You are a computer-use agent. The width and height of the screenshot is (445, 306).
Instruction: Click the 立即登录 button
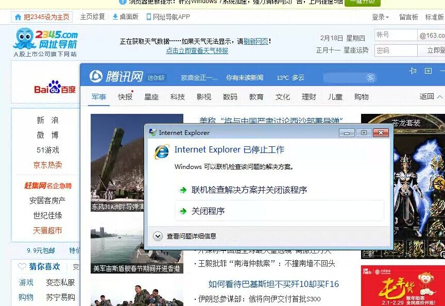click(x=432, y=50)
